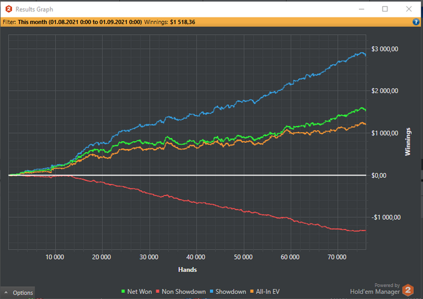Click the 60 000 hands axis label

pos(290,257)
